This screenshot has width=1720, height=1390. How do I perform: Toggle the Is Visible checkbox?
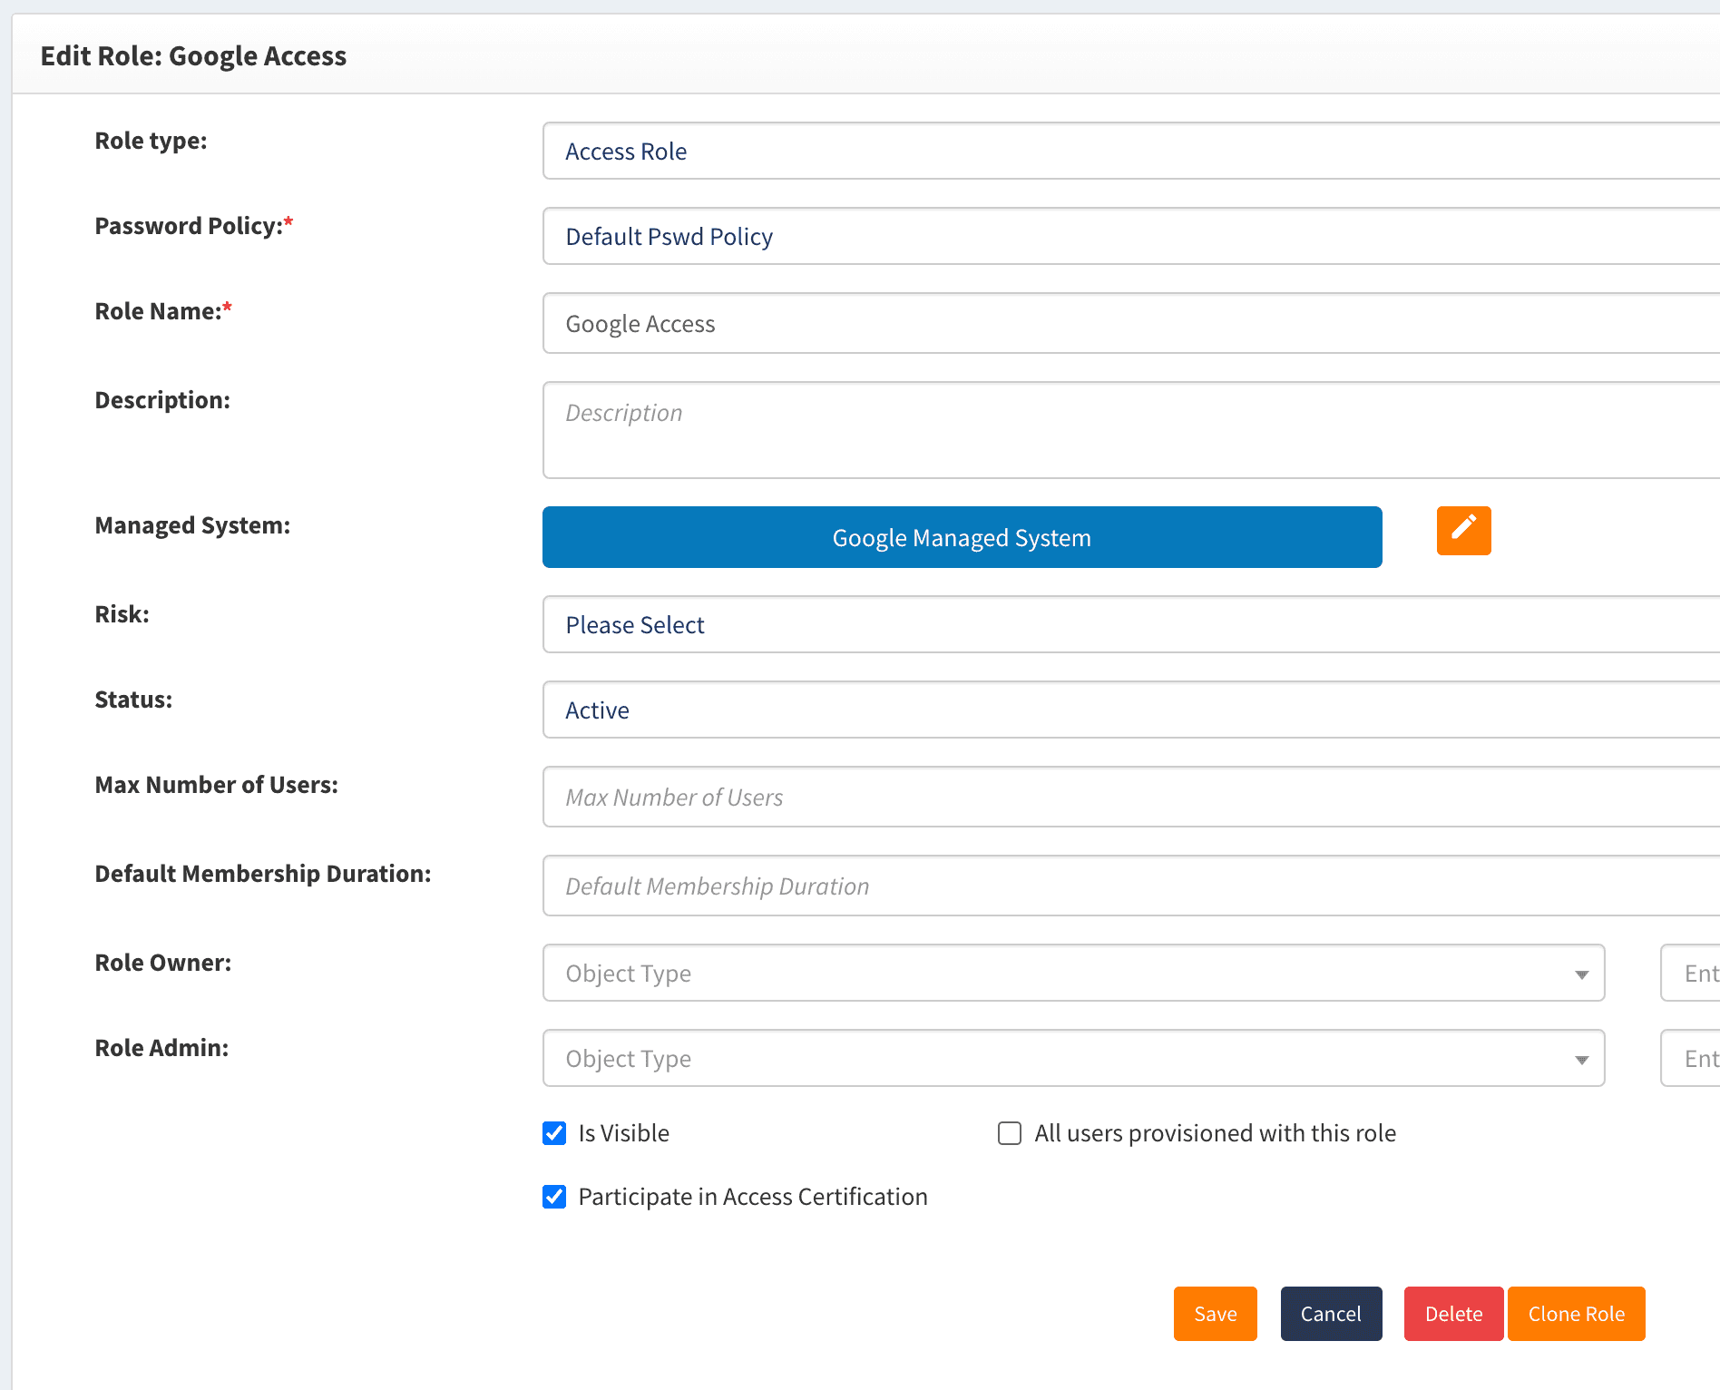pyautogui.click(x=554, y=1133)
